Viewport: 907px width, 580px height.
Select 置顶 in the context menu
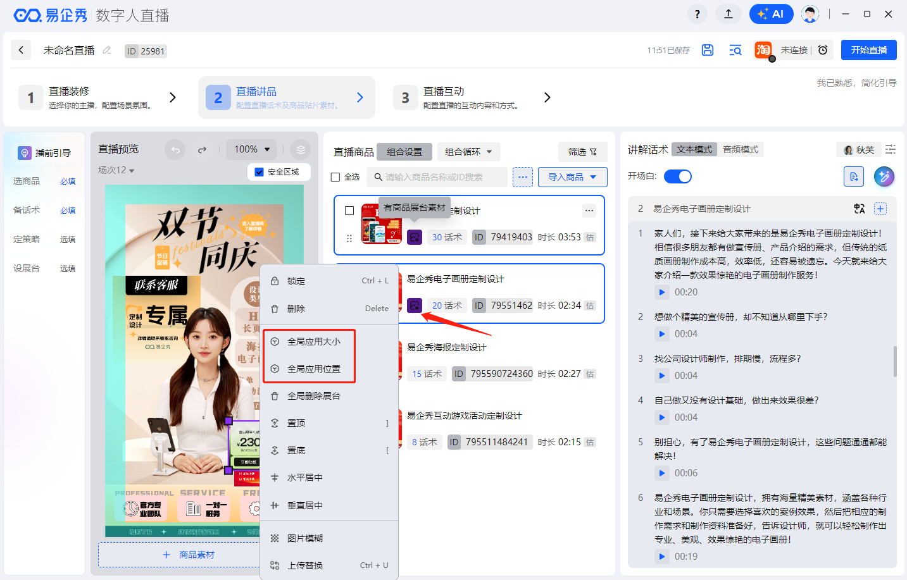[329, 423]
